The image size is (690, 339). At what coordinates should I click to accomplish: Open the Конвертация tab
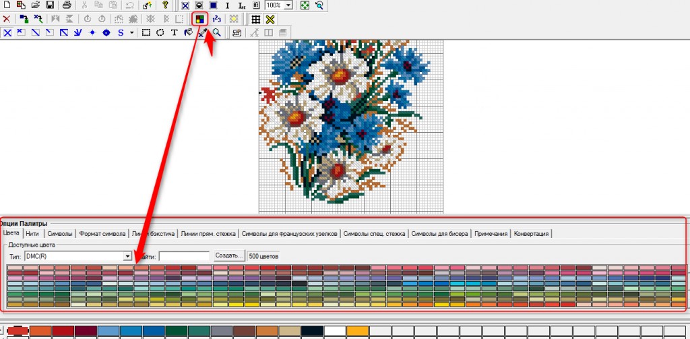point(531,234)
